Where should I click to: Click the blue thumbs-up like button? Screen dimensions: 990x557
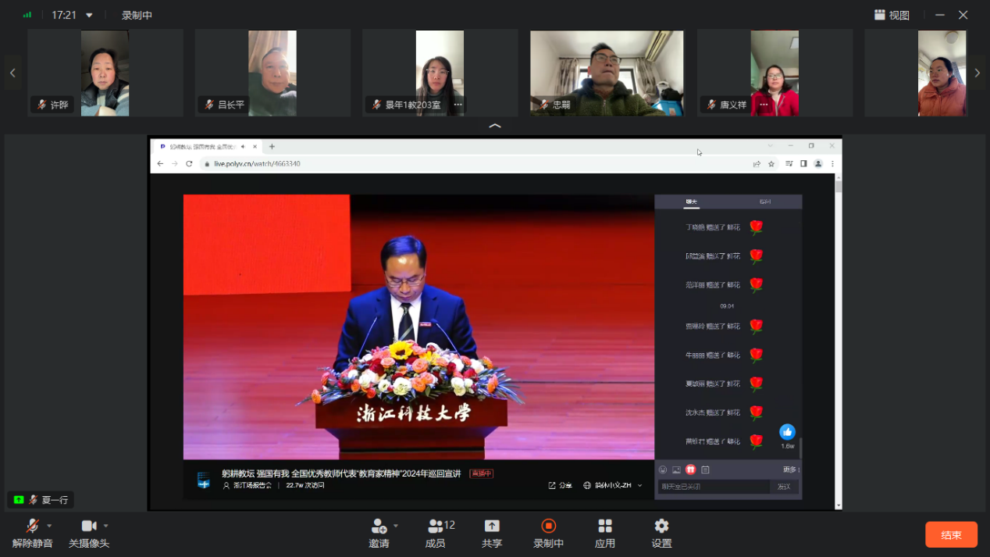pyautogui.click(x=787, y=432)
